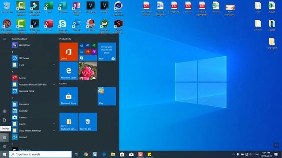Select the Excel shortcut on the desktop
The image size is (282, 158).
click(x=49, y=7)
